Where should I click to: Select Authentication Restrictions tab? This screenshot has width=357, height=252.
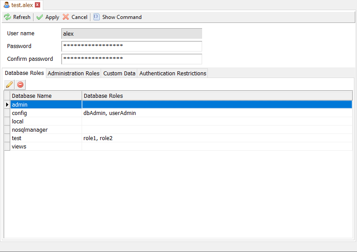[173, 73]
